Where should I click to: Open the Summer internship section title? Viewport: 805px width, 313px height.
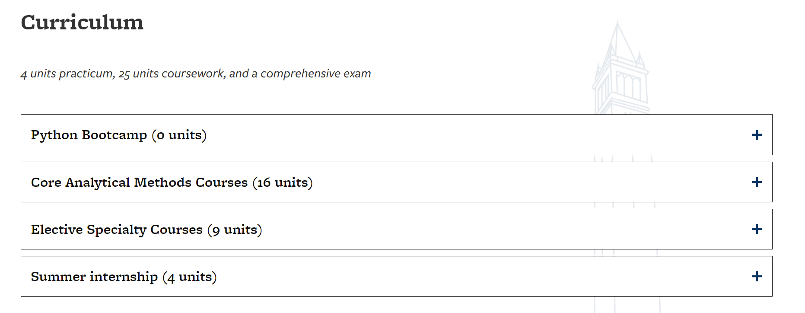(124, 277)
